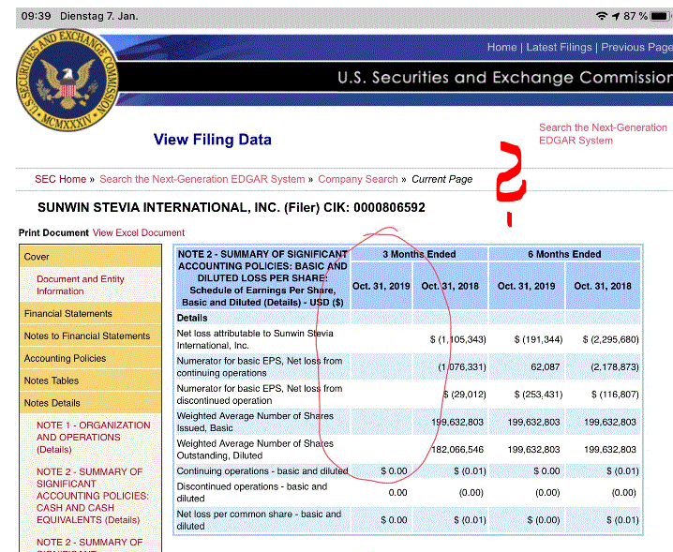Click Weighted Average Number of Shares Issued, Basic label
Viewport: 673px width, 552px height.
(x=255, y=422)
